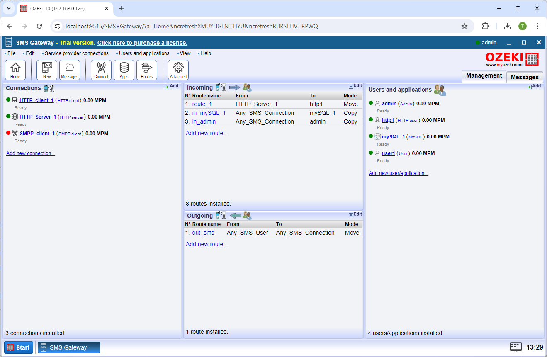Switch to the Messages tab
The width and height of the screenshot is (547, 357).
coord(524,77)
